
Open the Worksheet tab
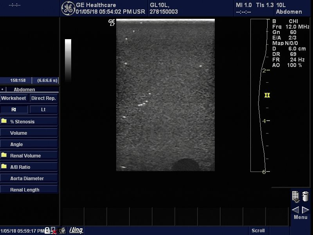click(14, 98)
